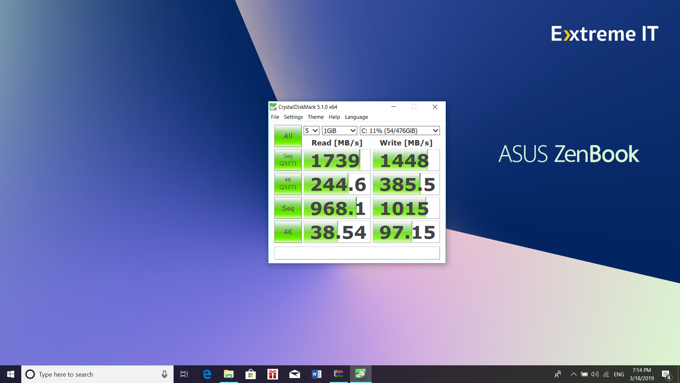Select the 97.15 4K write result
680x383 pixels.
406,232
